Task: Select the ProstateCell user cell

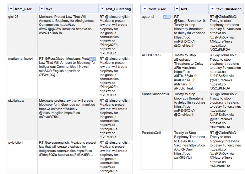Action: point(151,133)
